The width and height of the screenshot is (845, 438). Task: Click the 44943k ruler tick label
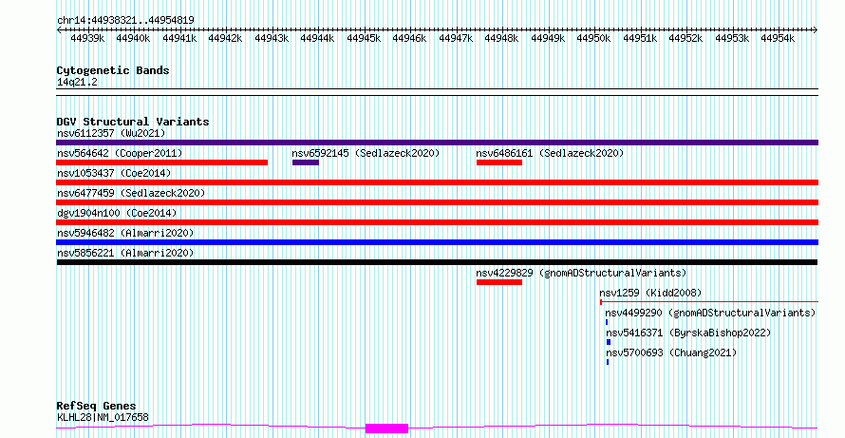(x=272, y=38)
